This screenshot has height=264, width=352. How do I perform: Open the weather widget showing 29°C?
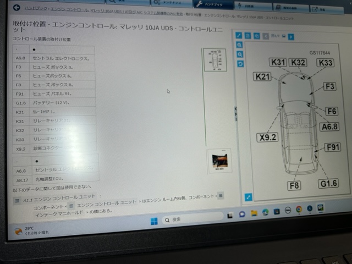pos(31,230)
